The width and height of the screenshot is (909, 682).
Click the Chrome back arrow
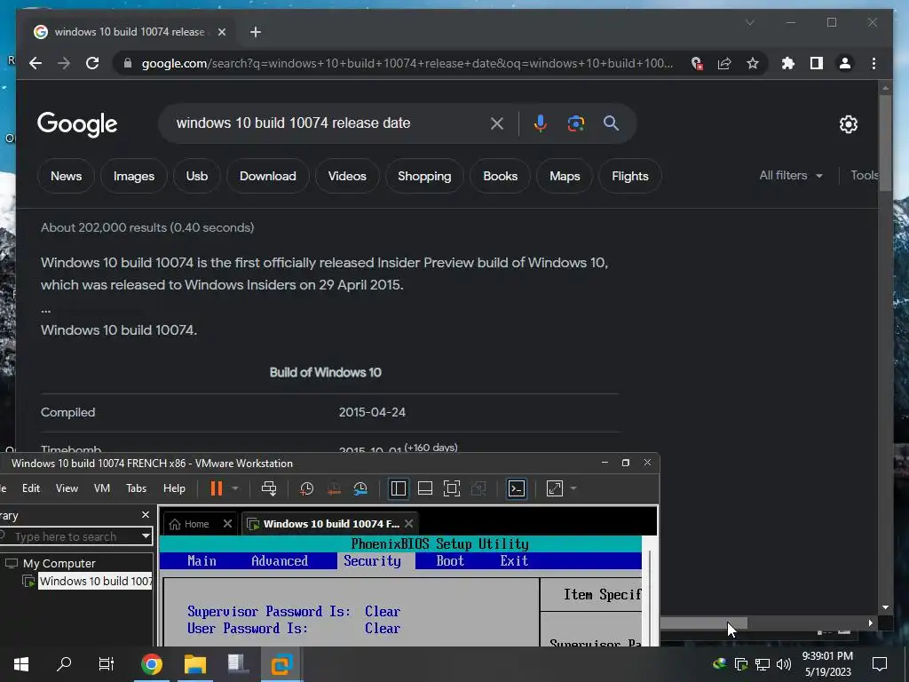pos(36,63)
